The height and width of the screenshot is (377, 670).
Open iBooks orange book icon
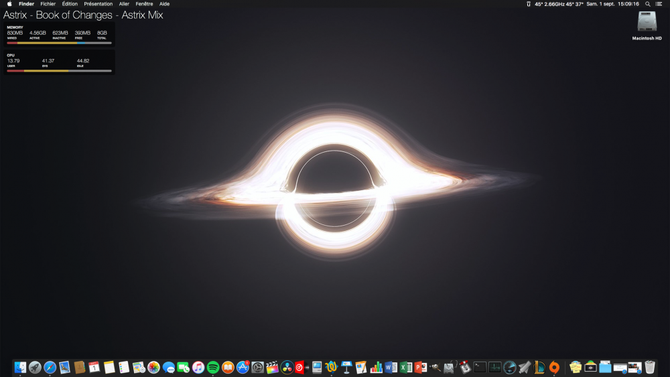[x=228, y=367]
